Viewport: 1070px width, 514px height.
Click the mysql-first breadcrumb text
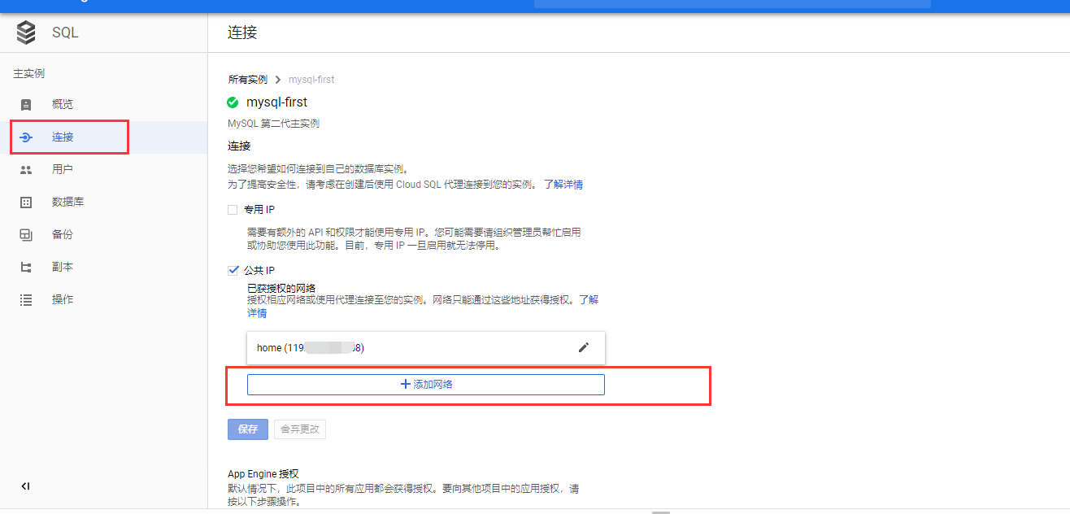(x=311, y=80)
